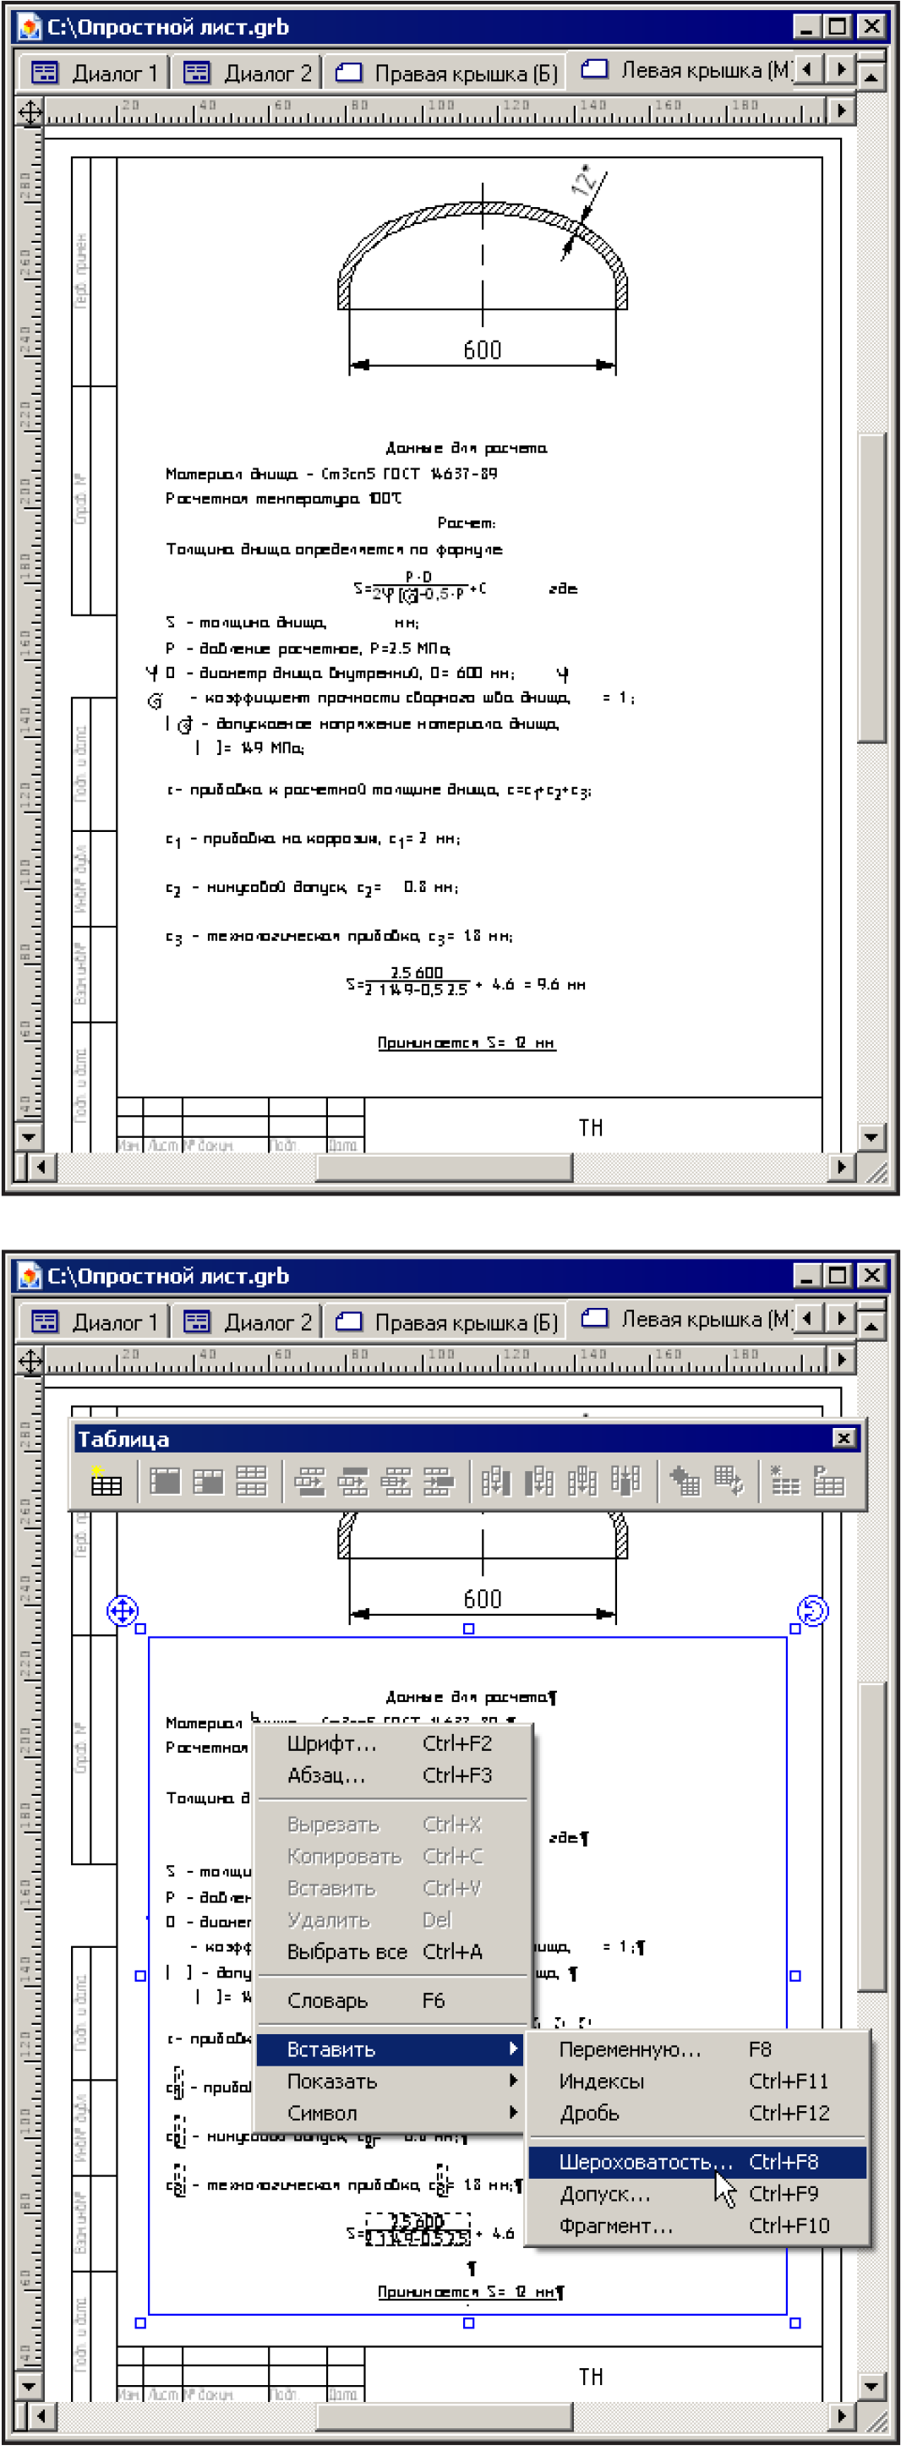The width and height of the screenshot is (901, 2451).
Task: Click the plain grid icon ending the cell group
Action: (251, 1481)
